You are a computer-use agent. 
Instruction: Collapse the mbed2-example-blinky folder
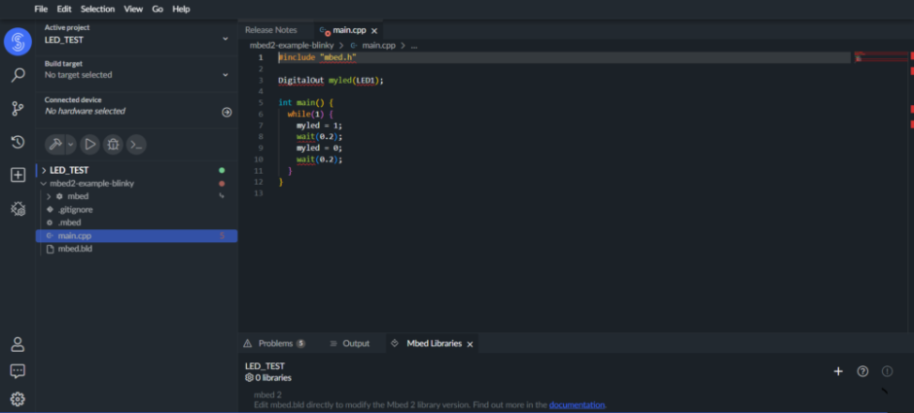coord(42,183)
